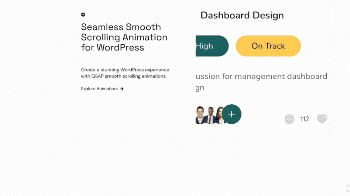The height and width of the screenshot is (196, 350).
Task: Click the 112 comment count
Action: coord(304,119)
